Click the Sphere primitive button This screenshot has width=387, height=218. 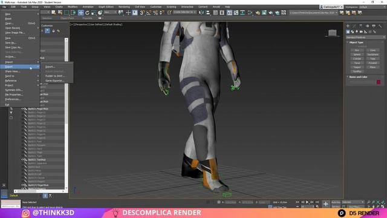[357, 54]
